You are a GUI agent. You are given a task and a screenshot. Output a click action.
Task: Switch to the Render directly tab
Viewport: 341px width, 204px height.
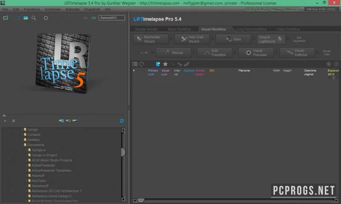pos(146,29)
